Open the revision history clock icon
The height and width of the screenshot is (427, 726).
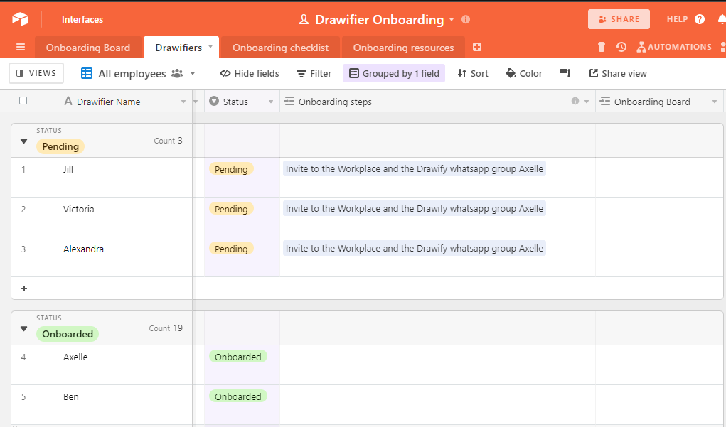click(x=621, y=47)
